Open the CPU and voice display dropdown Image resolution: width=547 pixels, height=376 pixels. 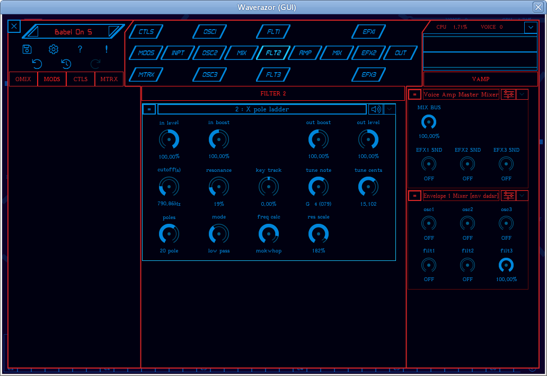coord(531,27)
